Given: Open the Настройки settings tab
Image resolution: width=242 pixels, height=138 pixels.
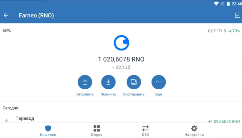Looking at the screenshot, I should 194,131.
